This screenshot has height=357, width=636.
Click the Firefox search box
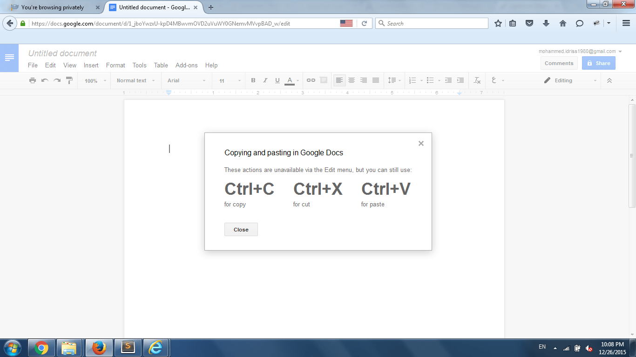pyautogui.click(x=432, y=23)
